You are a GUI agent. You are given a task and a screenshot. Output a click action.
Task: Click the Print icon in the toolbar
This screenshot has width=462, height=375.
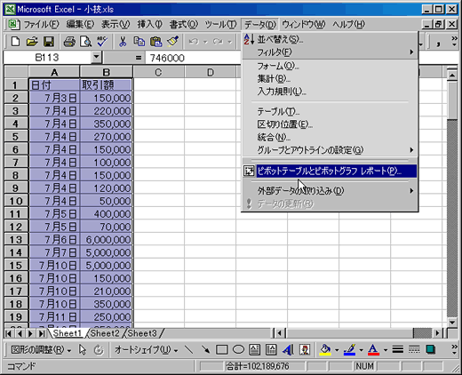point(69,42)
